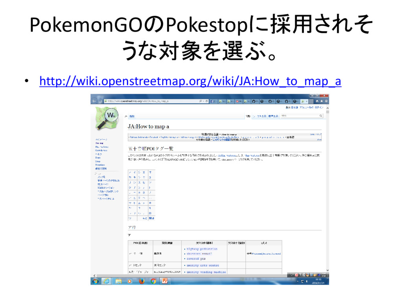Select the English language link
Image resolution: width=403 pixels, height=302 pixels.
(164, 137)
